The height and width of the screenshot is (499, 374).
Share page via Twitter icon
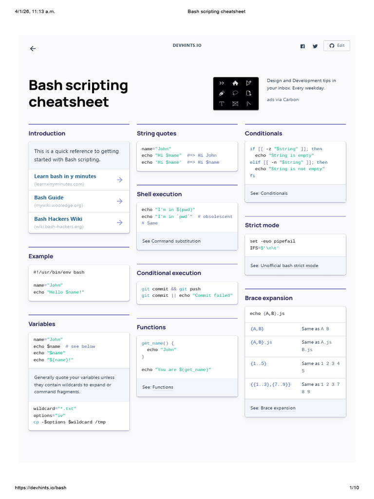tap(315, 46)
